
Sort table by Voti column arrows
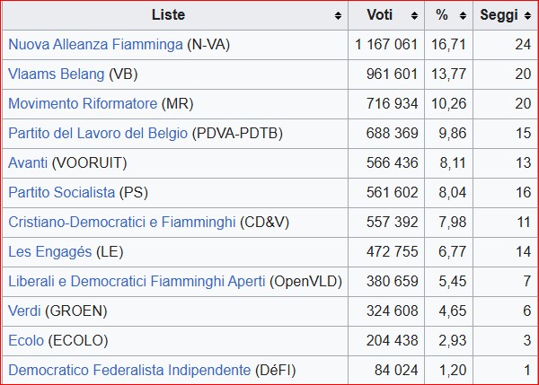click(x=415, y=15)
